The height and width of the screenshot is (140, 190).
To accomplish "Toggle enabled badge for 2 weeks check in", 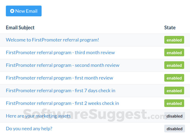I will [174, 103].
